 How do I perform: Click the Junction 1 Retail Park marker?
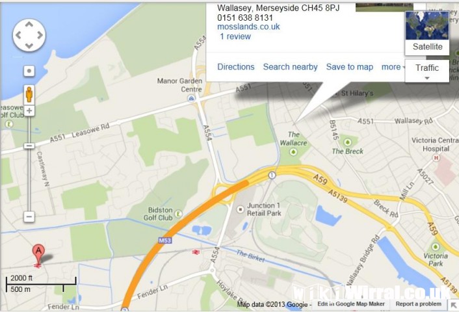(x=240, y=209)
